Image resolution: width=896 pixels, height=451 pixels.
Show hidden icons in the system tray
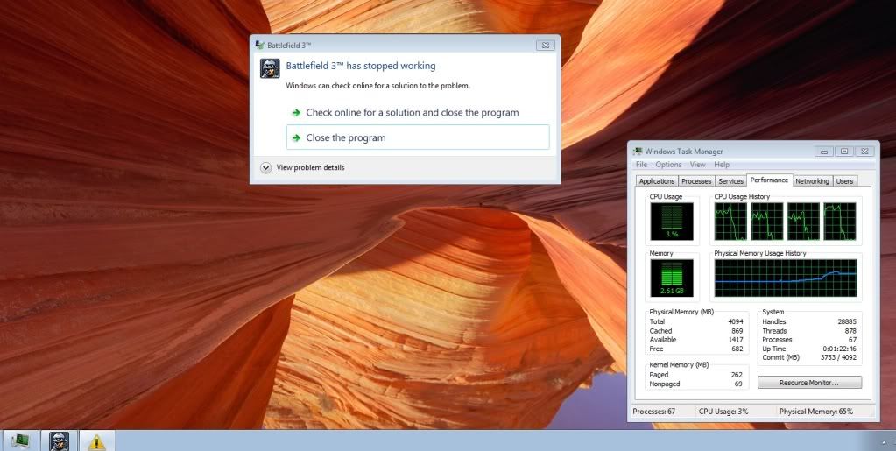[x=884, y=442]
